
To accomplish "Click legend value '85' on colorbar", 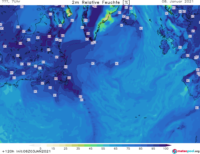I will [x=141, y=149].
